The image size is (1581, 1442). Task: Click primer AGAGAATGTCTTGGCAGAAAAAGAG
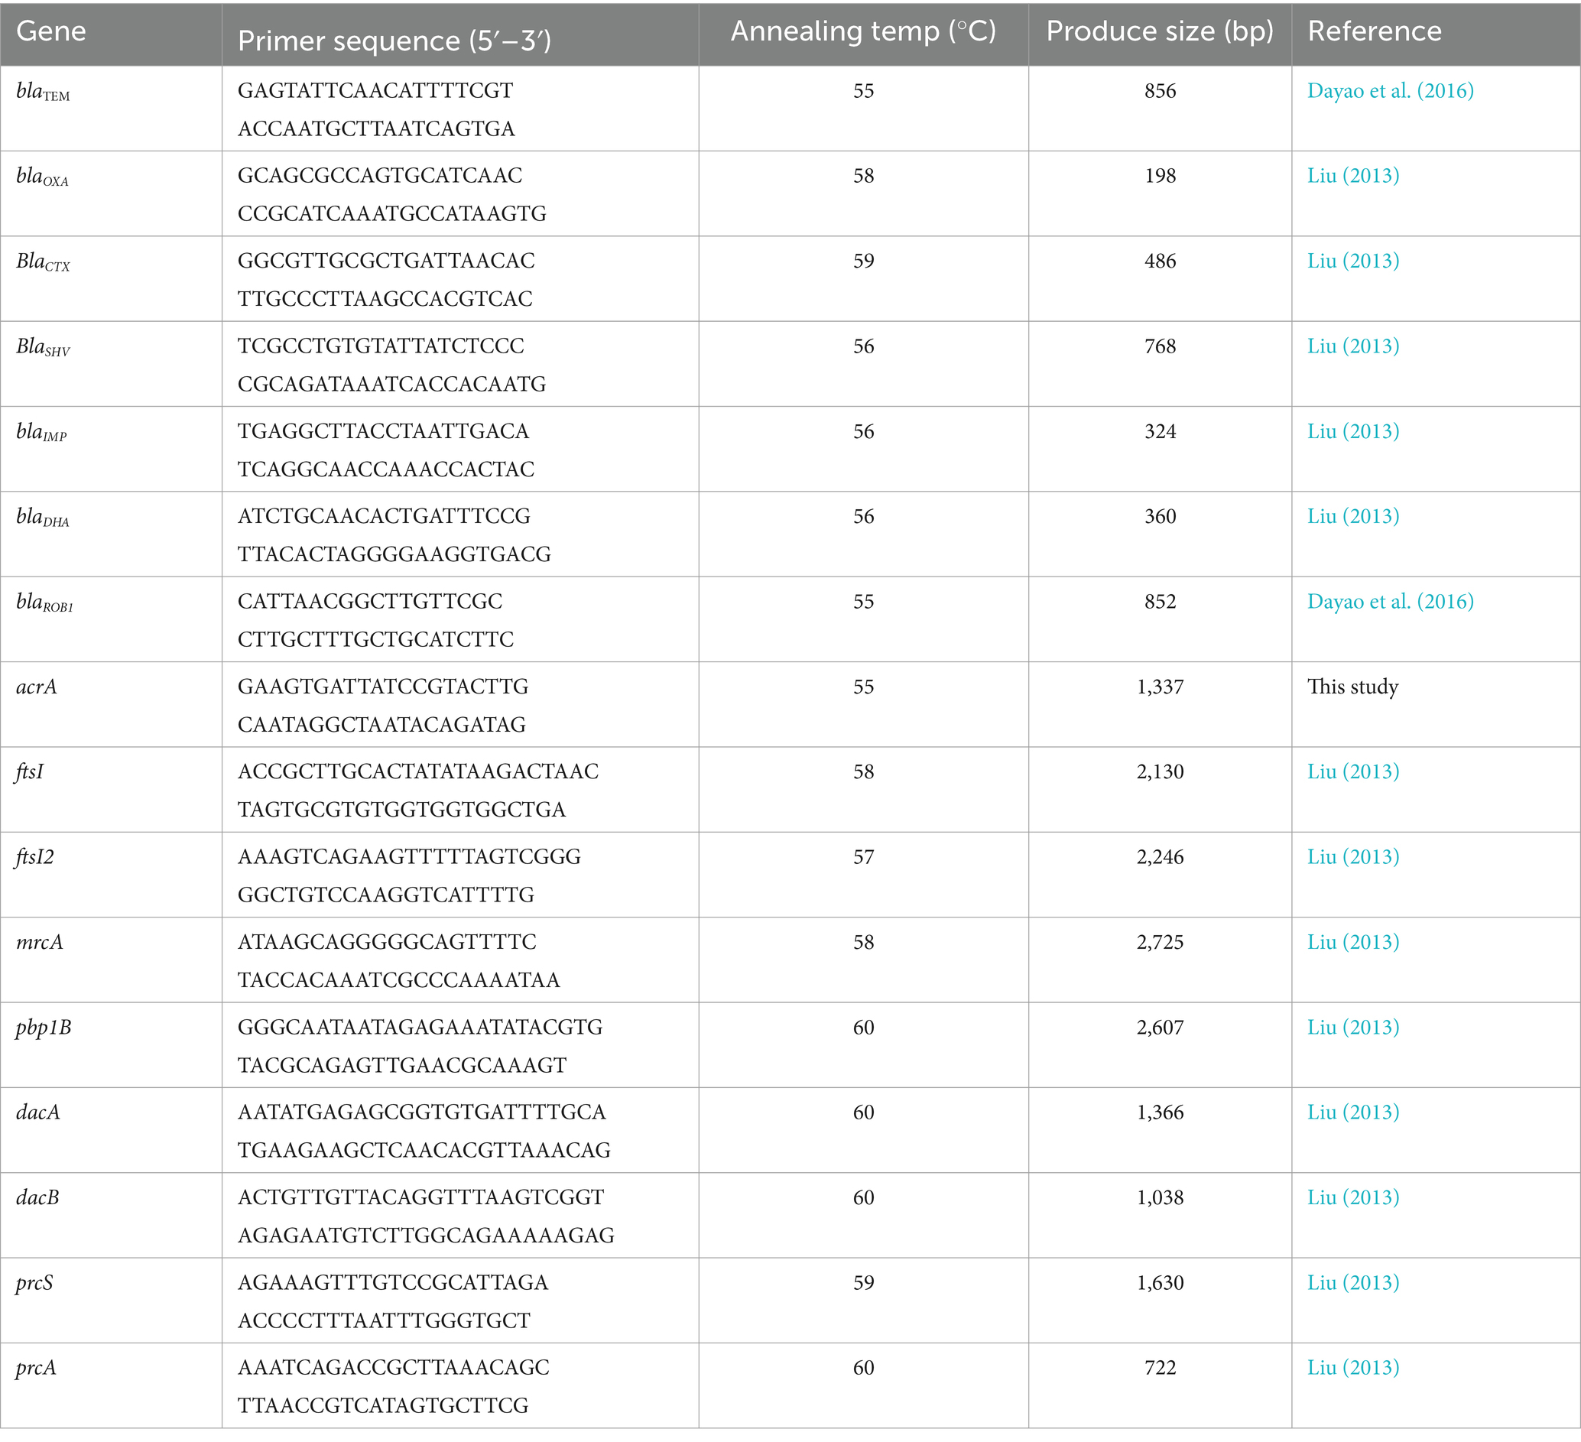[426, 1236]
